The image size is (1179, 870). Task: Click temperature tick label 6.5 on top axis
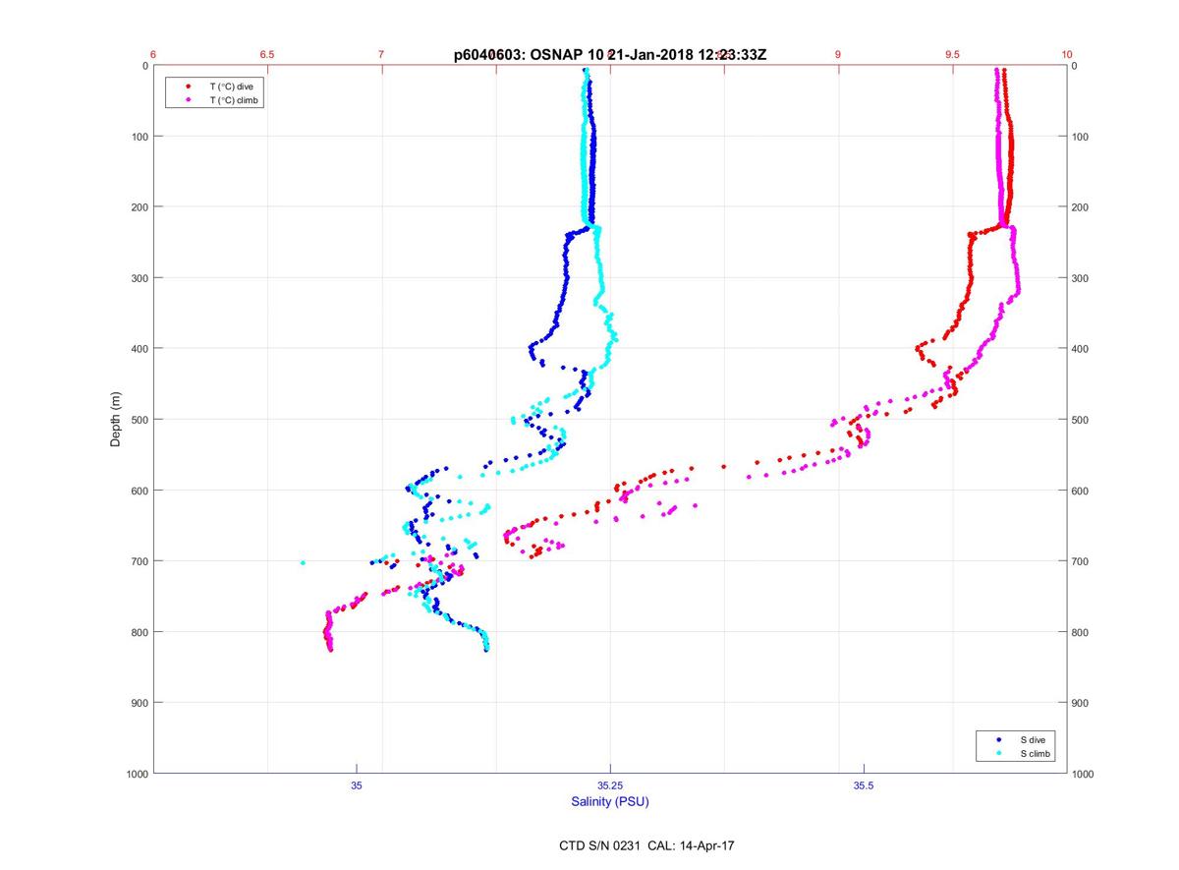click(x=267, y=55)
